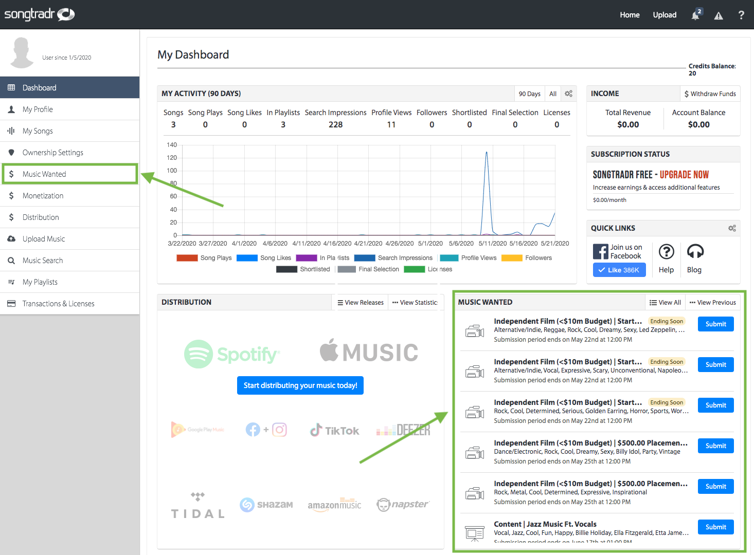The width and height of the screenshot is (754, 555).
Task: Switch activity range to All
Action: (x=553, y=94)
